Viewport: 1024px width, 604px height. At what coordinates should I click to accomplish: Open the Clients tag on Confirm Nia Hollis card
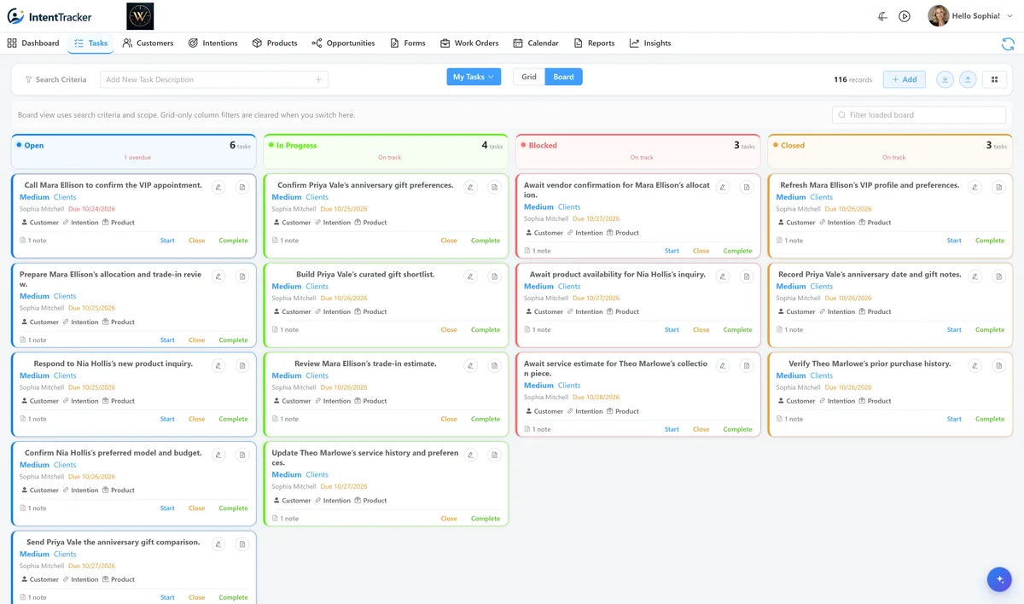pos(65,465)
